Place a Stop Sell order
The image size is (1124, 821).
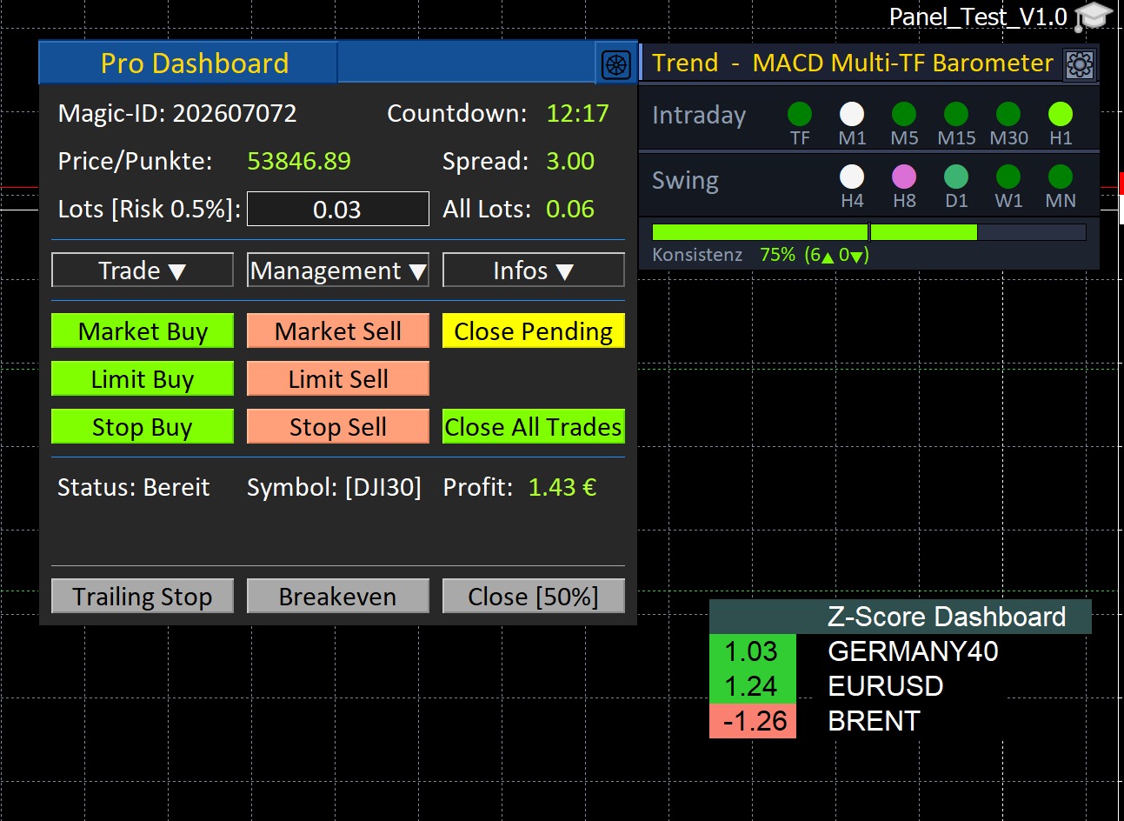(338, 427)
